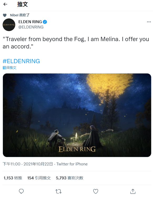Like the tweet with the heart icon
Screen dimensions: 153x197
click(x=96, y=191)
